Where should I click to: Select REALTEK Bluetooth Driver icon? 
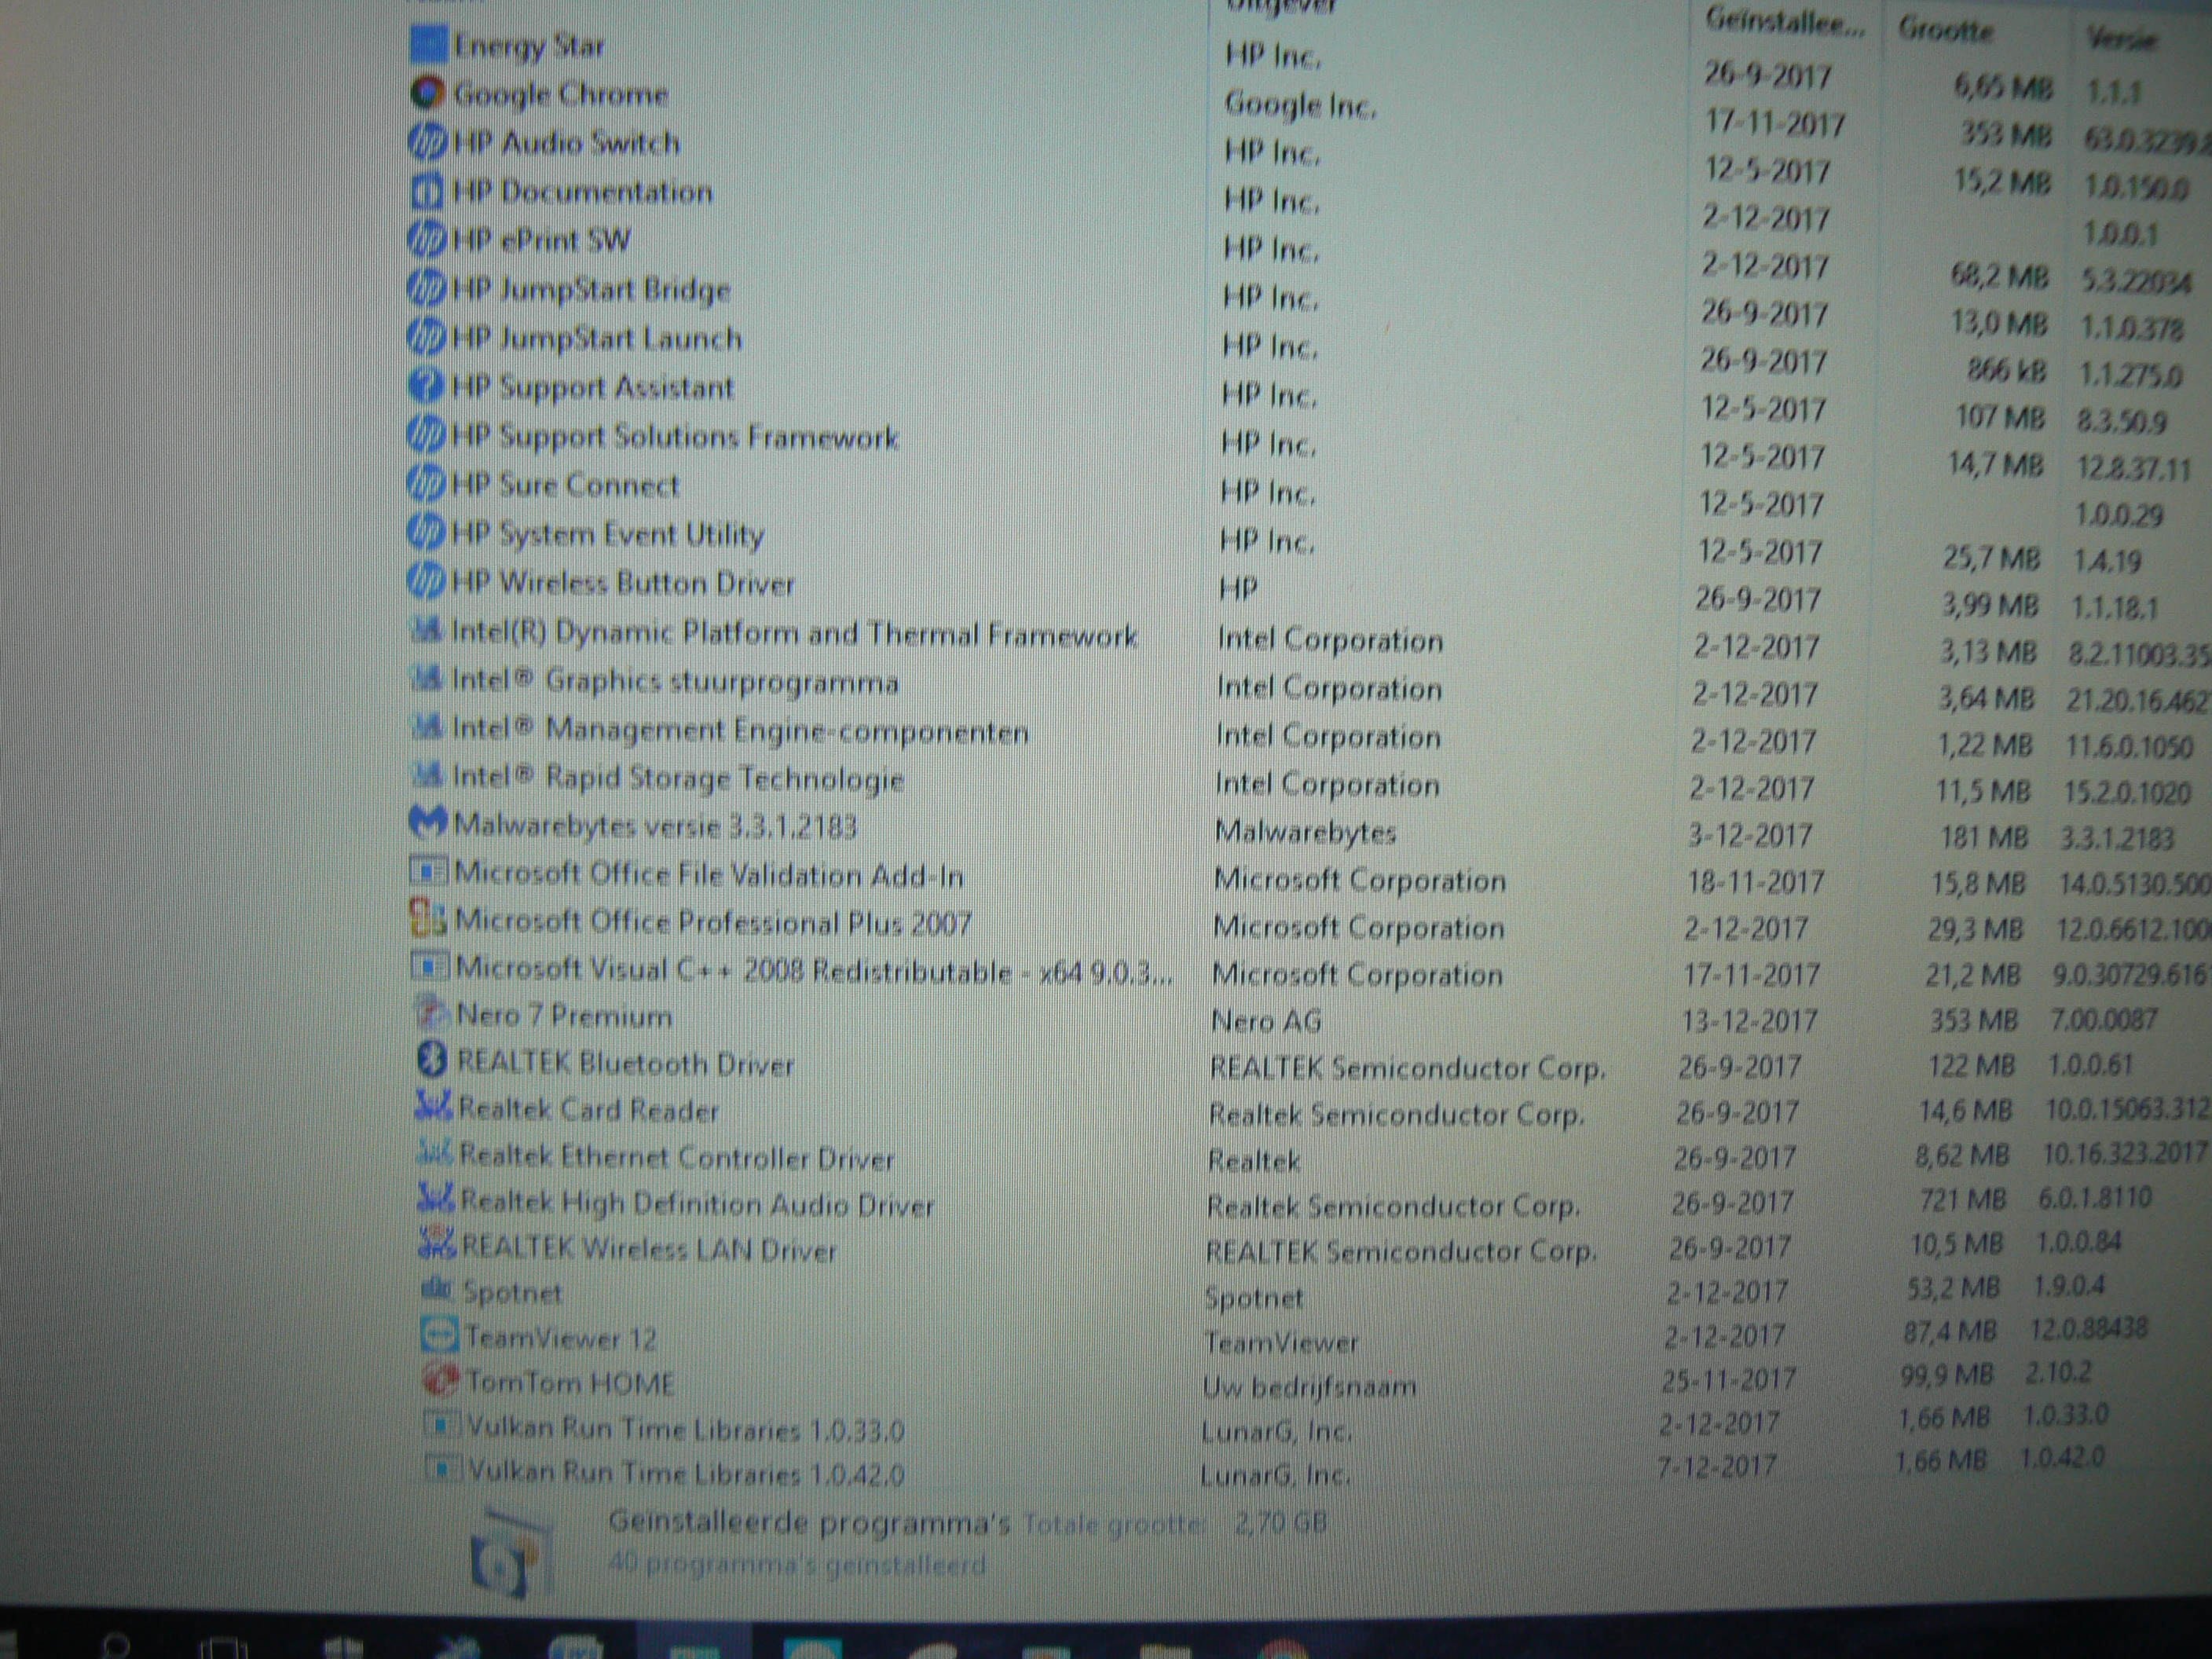[432, 1058]
